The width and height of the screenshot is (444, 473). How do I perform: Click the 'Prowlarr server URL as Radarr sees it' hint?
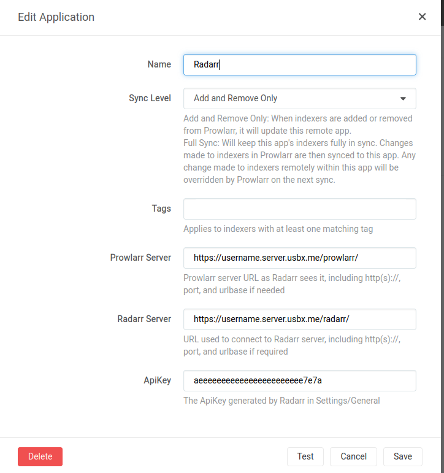click(x=292, y=284)
